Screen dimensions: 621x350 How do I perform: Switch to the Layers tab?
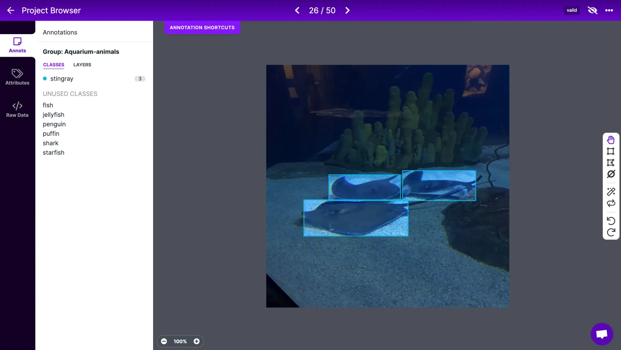tap(82, 65)
